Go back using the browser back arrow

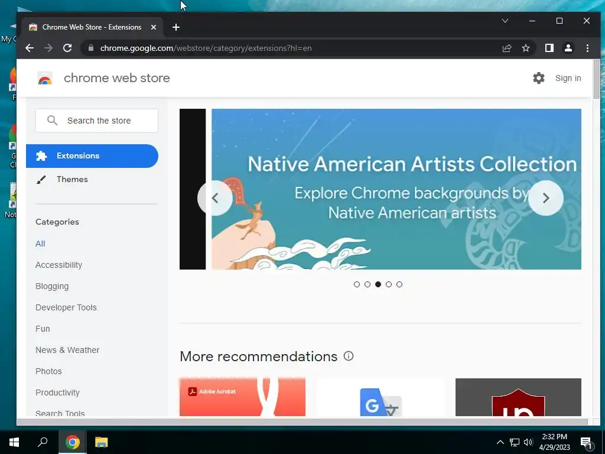(30, 48)
